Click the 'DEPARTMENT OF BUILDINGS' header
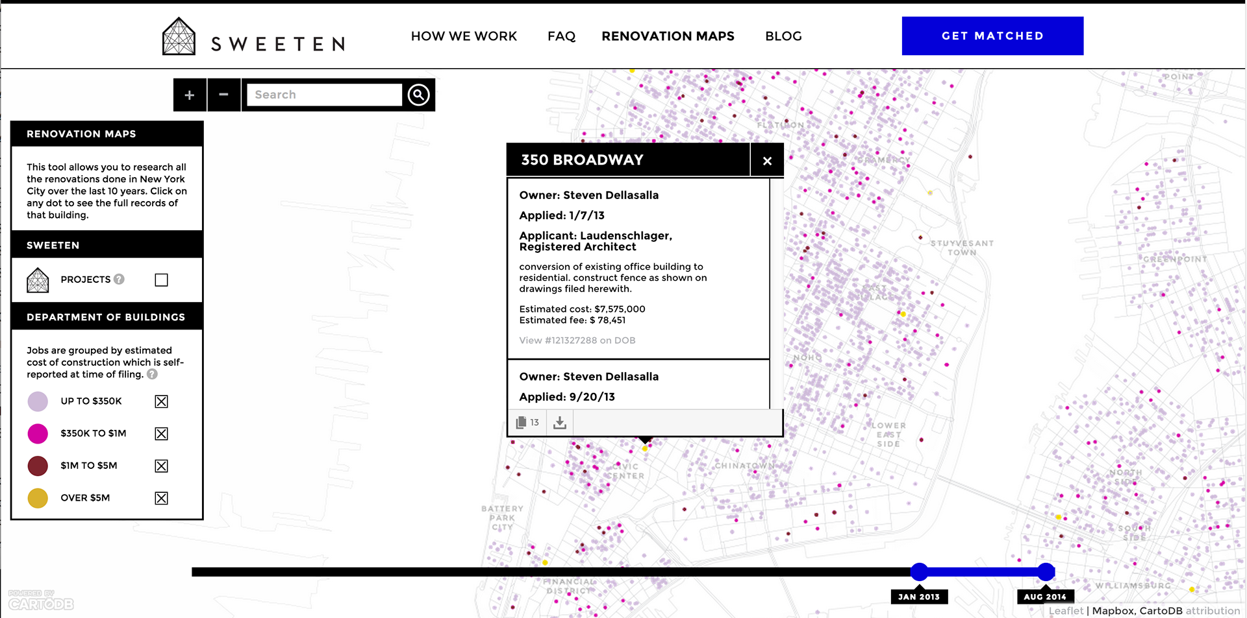The height and width of the screenshot is (618, 1247). 106,317
